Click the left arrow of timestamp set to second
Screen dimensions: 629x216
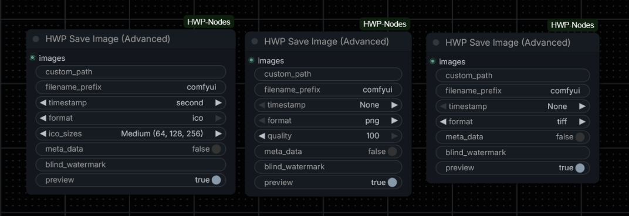pyautogui.click(x=42, y=103)
